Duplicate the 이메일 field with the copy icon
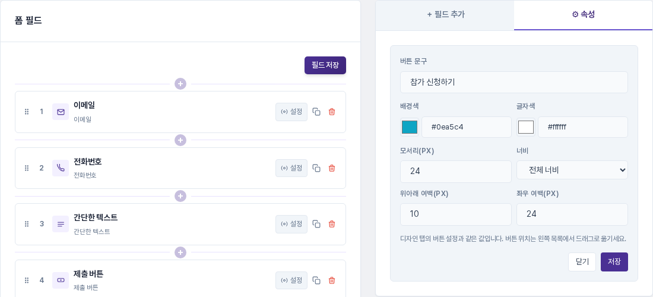This screenshot has height=297, width=653. pyautogui.click(x=316, y=112)
